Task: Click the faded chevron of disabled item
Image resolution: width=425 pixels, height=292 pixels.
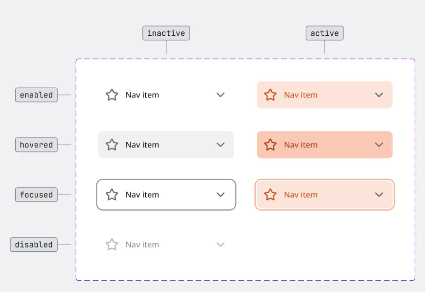Action: [x=221, y=245]
